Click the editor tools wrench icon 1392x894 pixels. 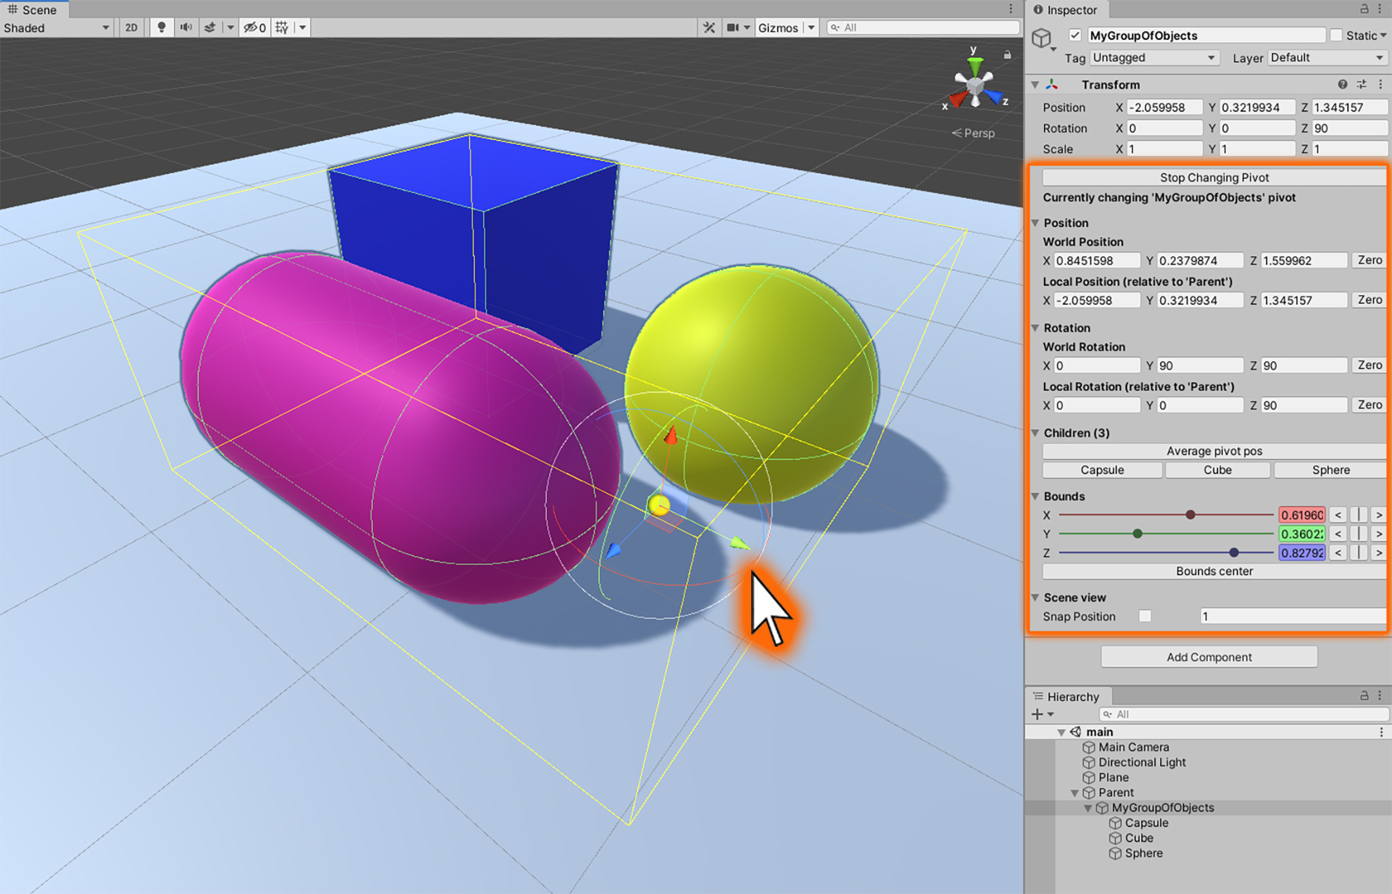(709, 27)
